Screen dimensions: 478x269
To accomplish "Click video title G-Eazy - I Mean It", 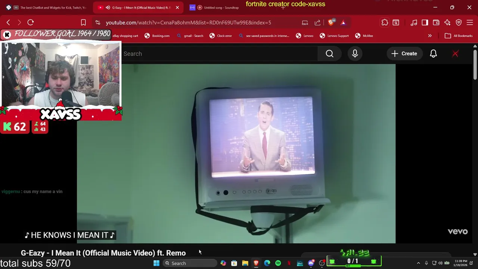I will click(x=103, y=253).
